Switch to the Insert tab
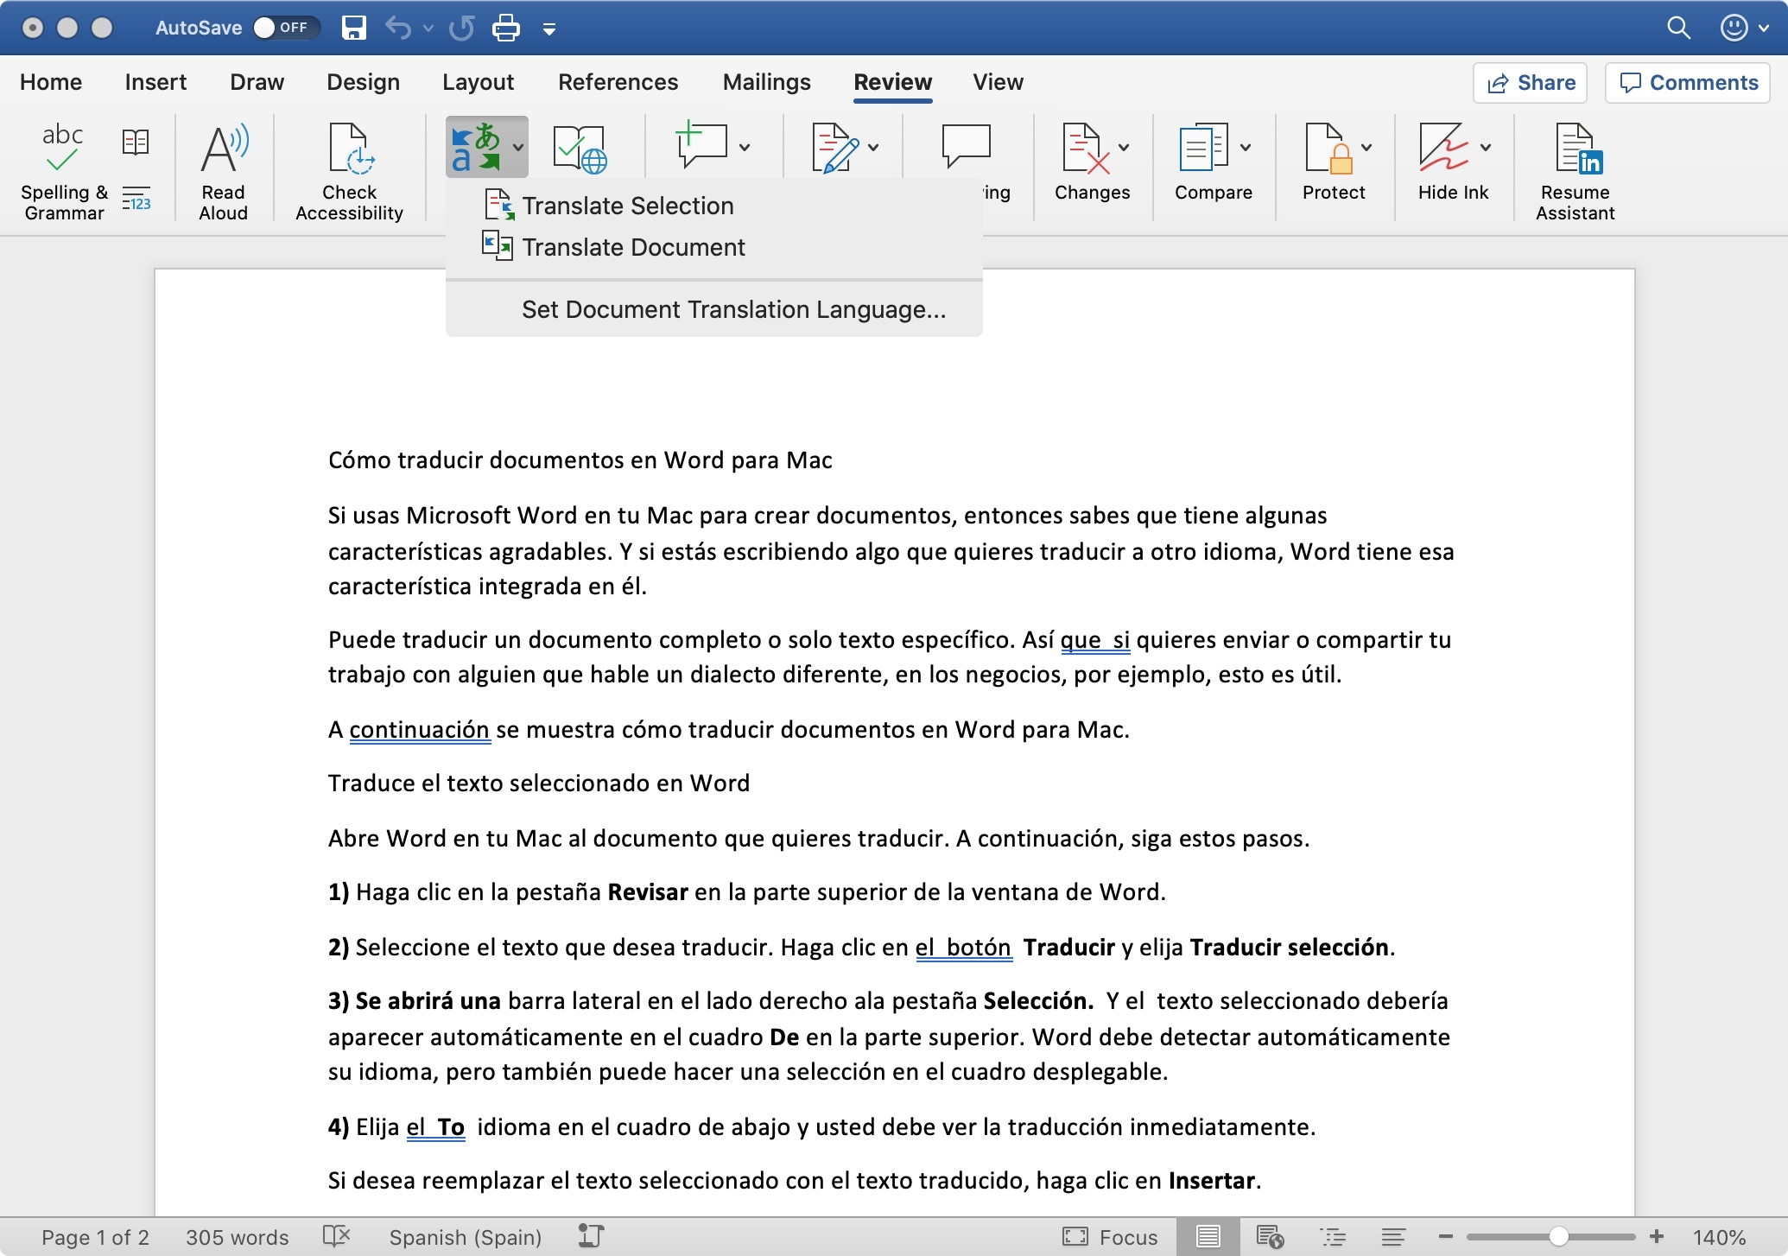 click(x=155, y=82)
